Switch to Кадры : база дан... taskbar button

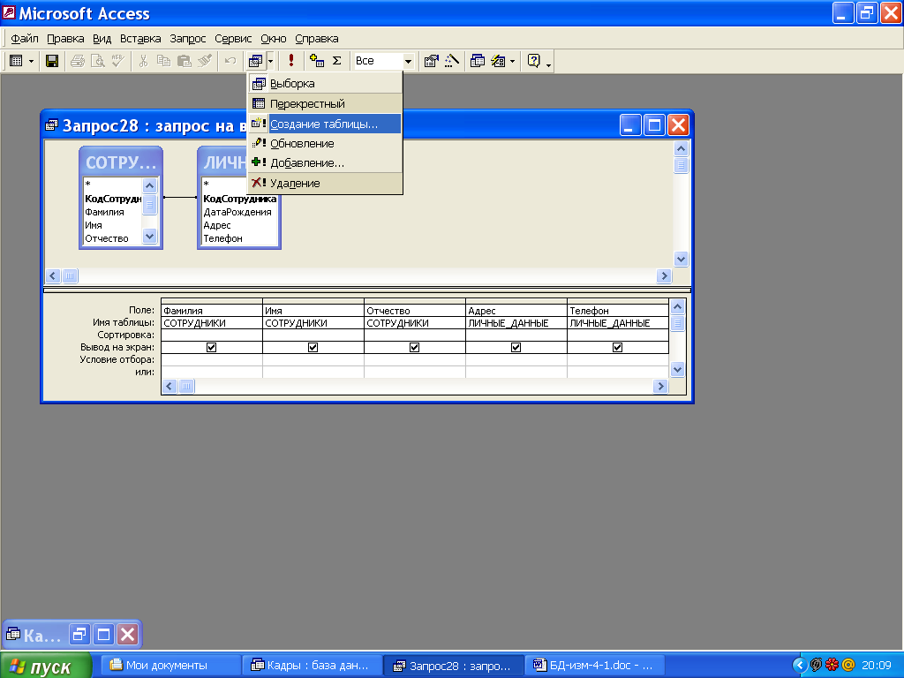coord(313,666)
